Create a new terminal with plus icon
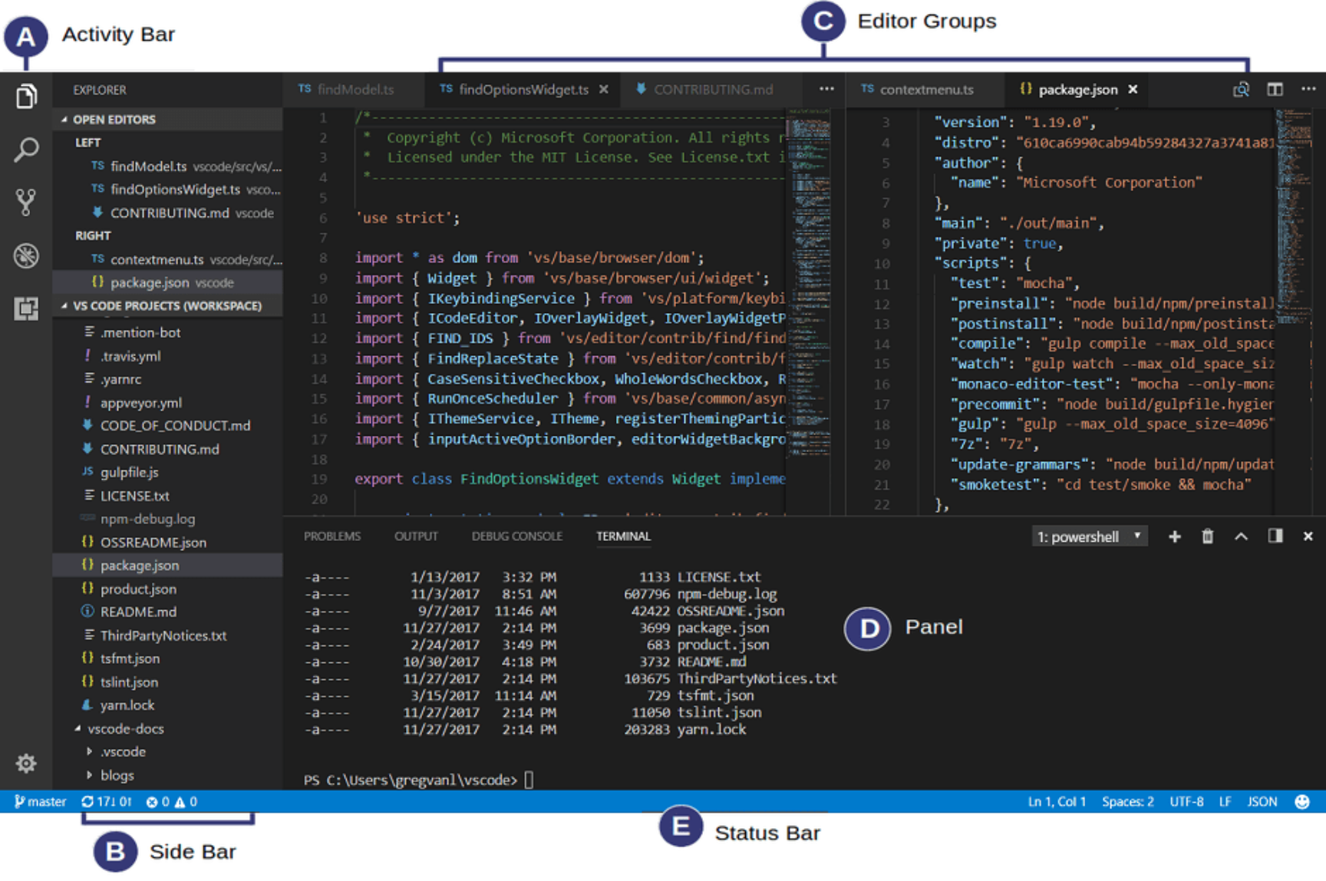This screenshot has height=881, width=1326. (x=1174, y=536)
